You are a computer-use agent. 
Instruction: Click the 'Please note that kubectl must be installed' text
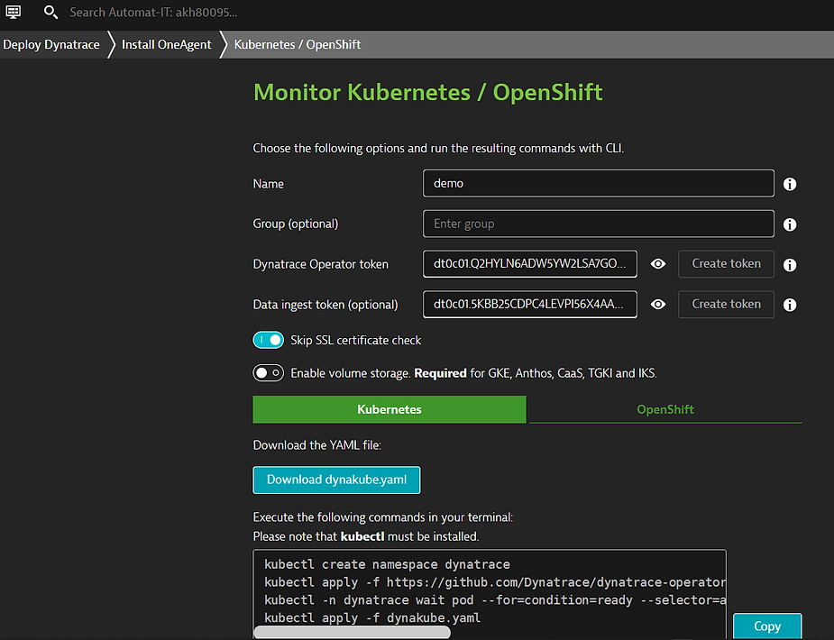[x=366, y=536]
